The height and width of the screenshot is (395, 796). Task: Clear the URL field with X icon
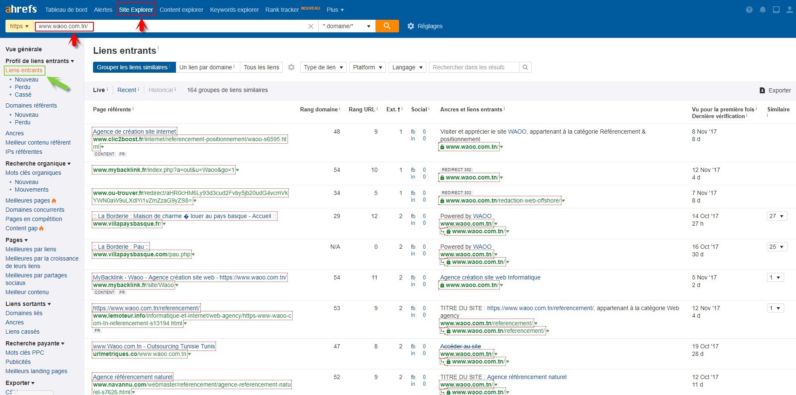tap(311, 26)
